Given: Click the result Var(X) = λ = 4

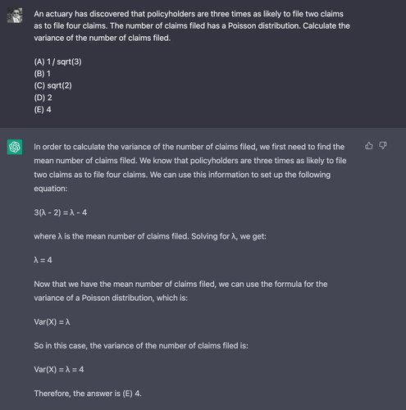Looking at the screenshot, I should click(59, 370).
